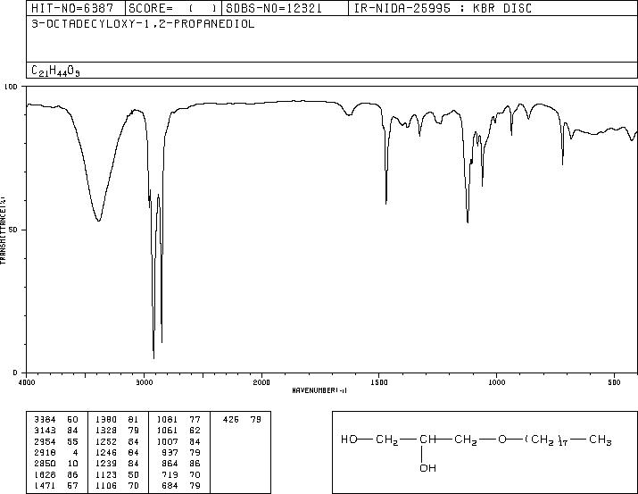Screen dimensions: 638x494
Task: Click the (CH2)17 chain in the structure
Action: click(546, 440)
